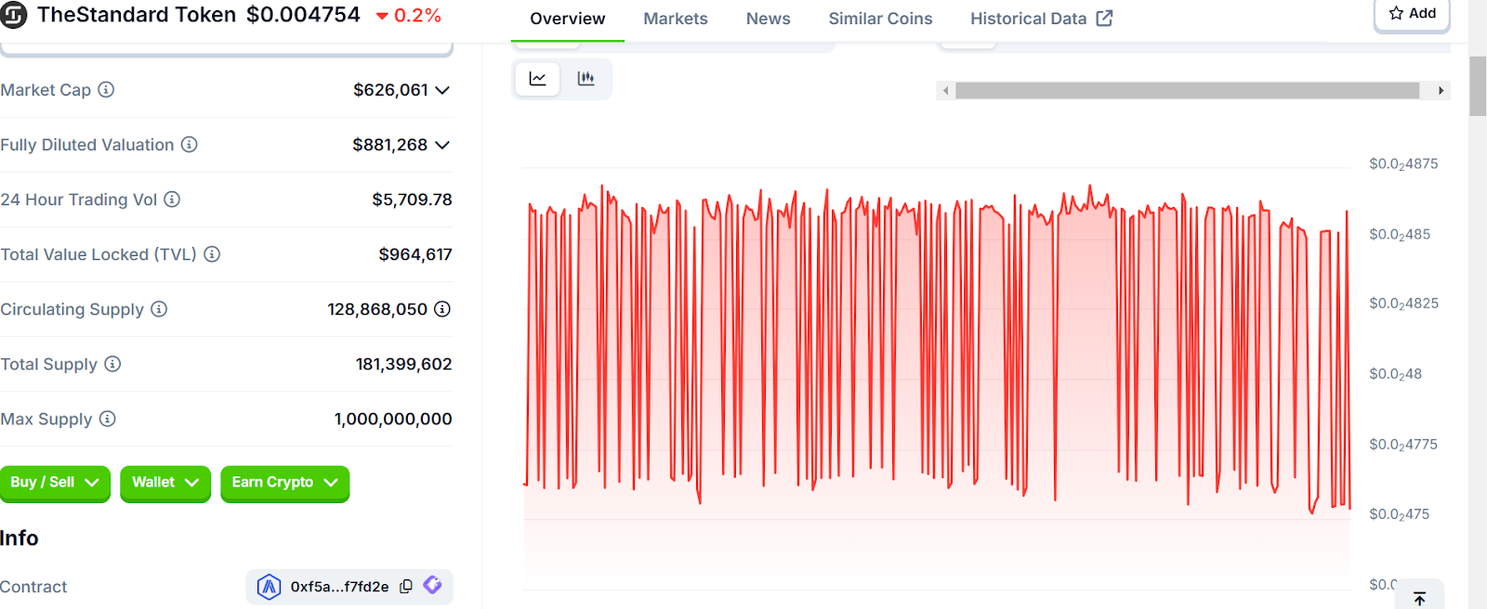Click the 1,000,000,000 max supply value

tap(393, 419)
